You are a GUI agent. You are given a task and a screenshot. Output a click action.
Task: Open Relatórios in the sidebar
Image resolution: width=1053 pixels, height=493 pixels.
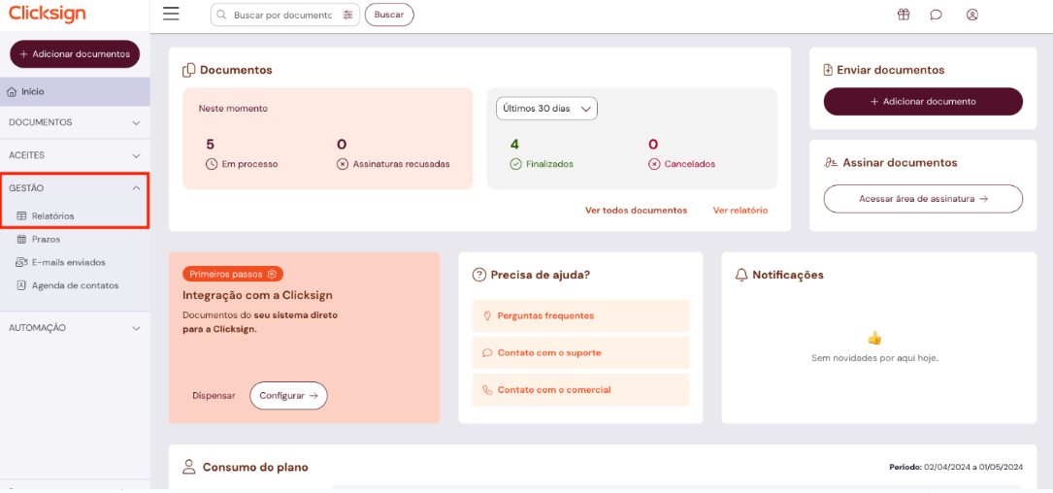tap(52, 216)
